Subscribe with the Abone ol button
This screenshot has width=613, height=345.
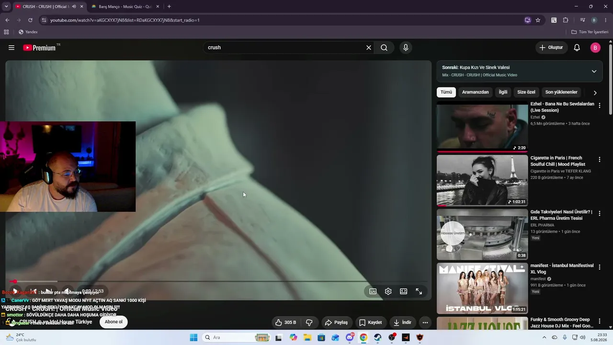tap(114, 322)
